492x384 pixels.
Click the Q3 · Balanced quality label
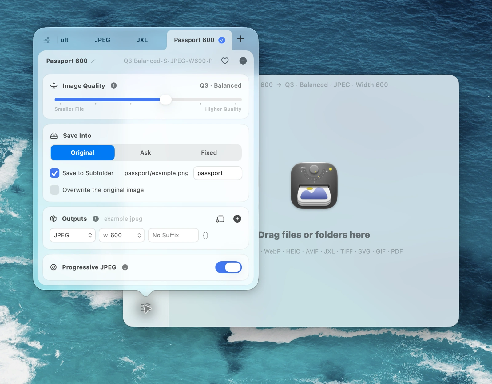pyautogui.click(x=220, y=85)
